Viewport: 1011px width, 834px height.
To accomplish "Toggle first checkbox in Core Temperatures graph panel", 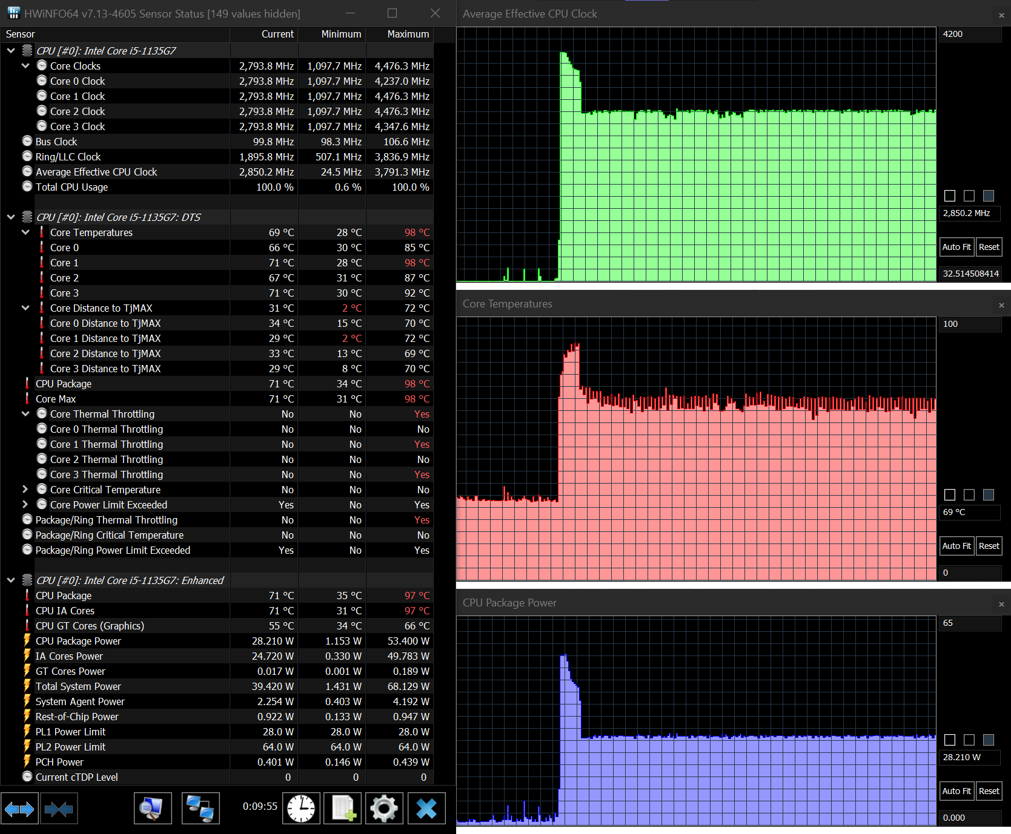I will [x=950, y=494].
